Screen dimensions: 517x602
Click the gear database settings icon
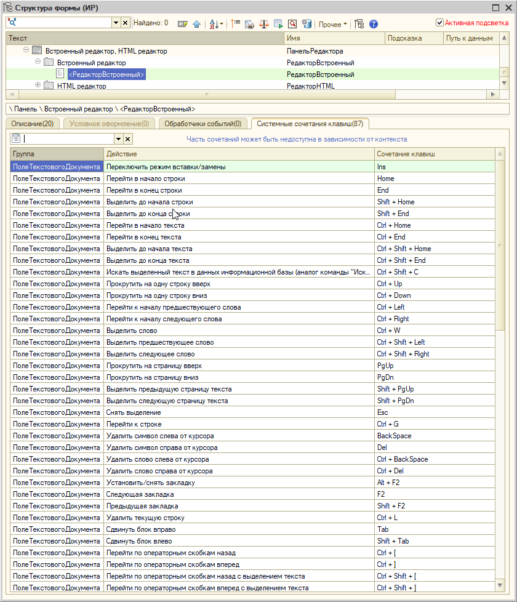[x=307, y=24]
